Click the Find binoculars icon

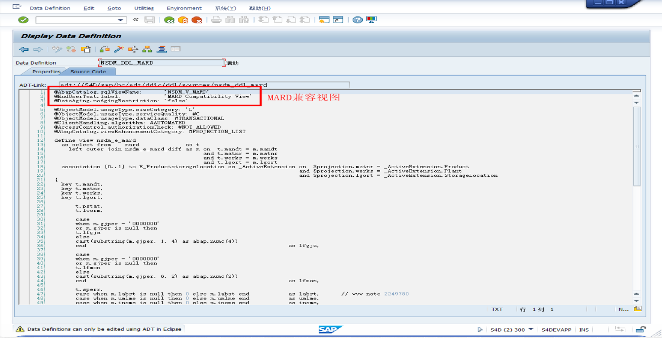coord(230,20)
